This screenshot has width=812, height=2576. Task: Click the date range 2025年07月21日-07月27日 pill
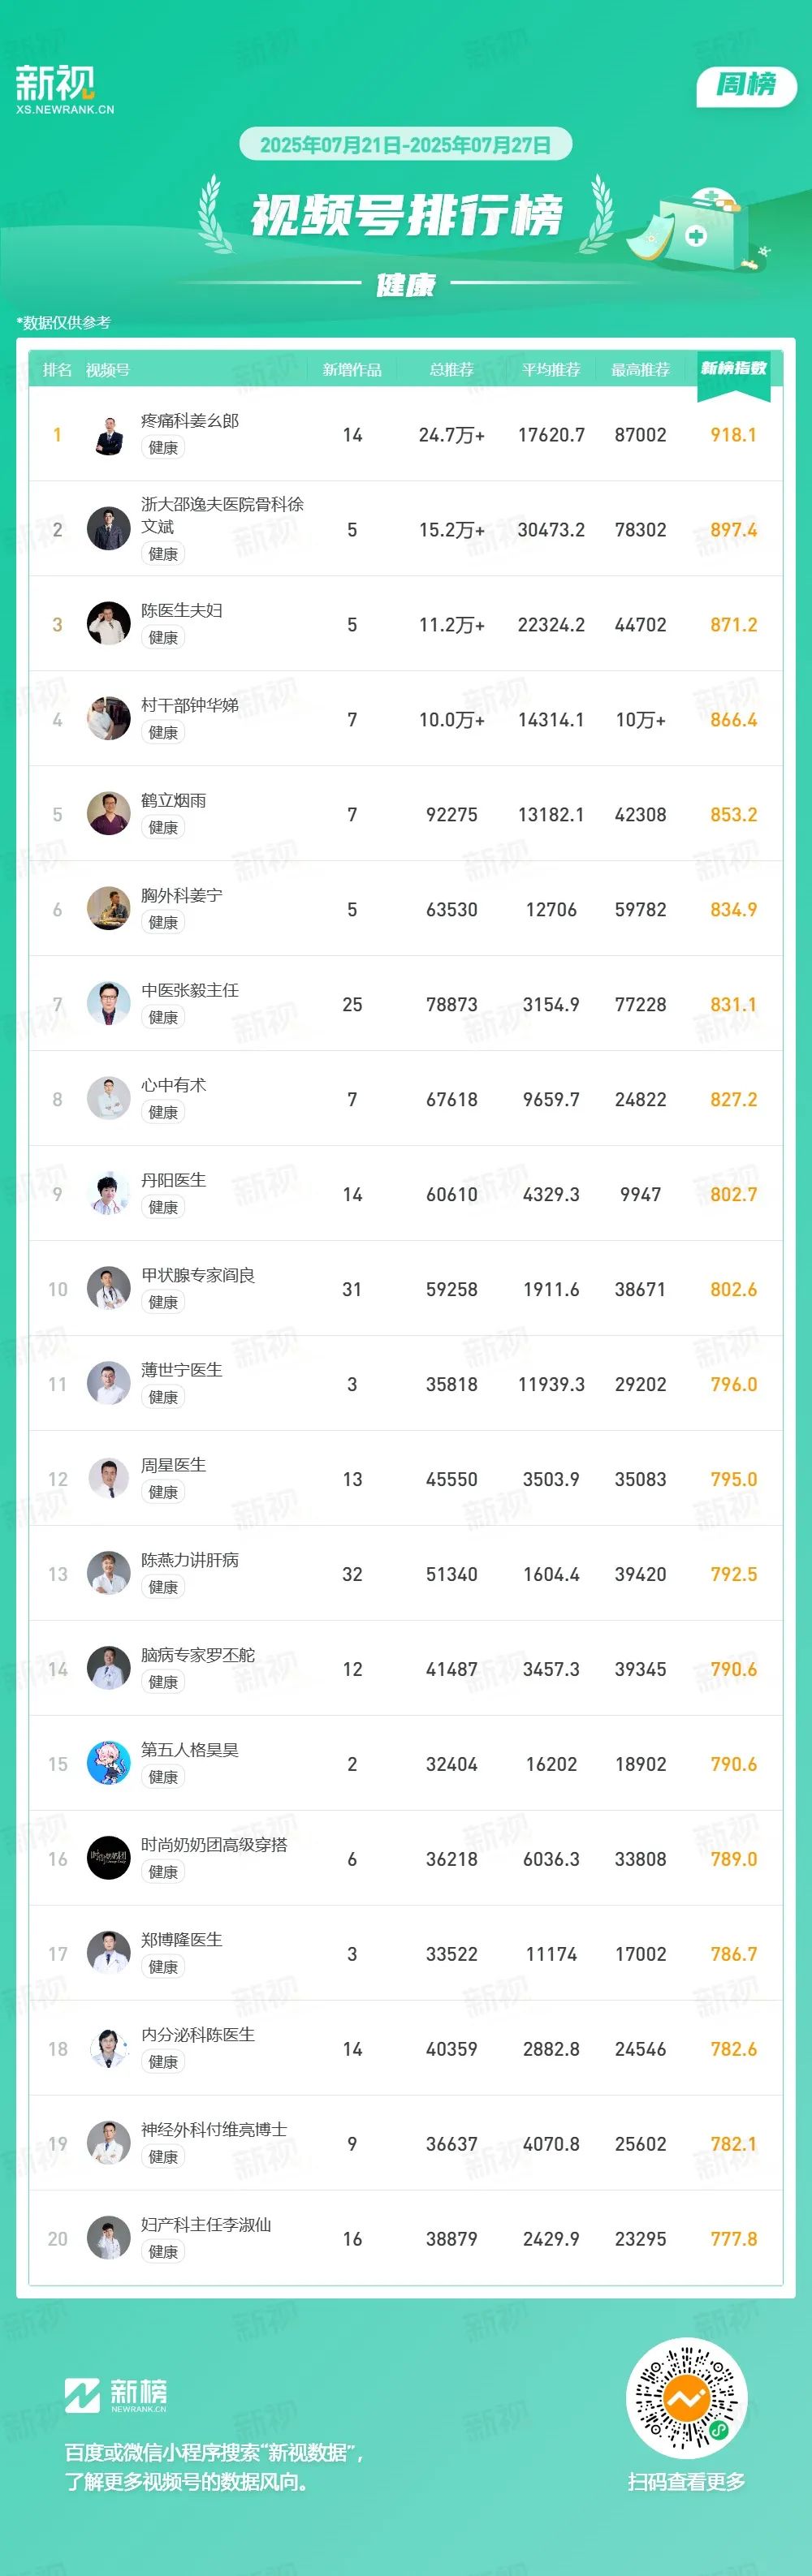click(x=405, y=145)
